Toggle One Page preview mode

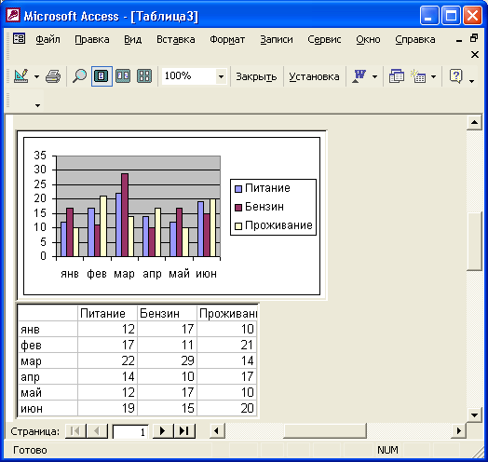pyautogui.click(x=102, y=76)
